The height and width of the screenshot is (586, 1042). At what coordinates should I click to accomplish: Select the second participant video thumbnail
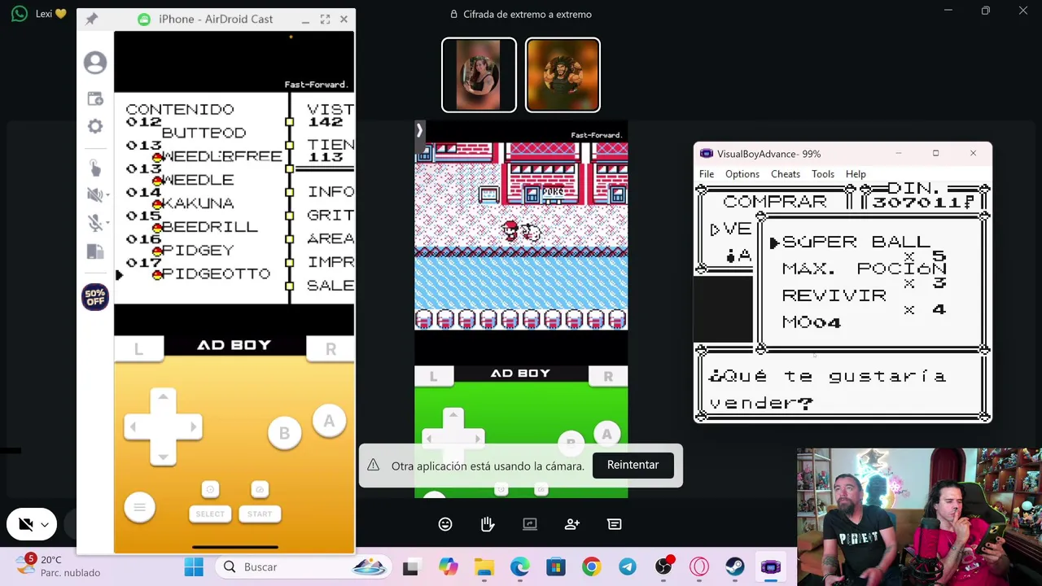pyautogui.click(x=563, y=75)
